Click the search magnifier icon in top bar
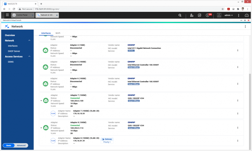Screen dimensions: 252x151 (x=180, y=15)
